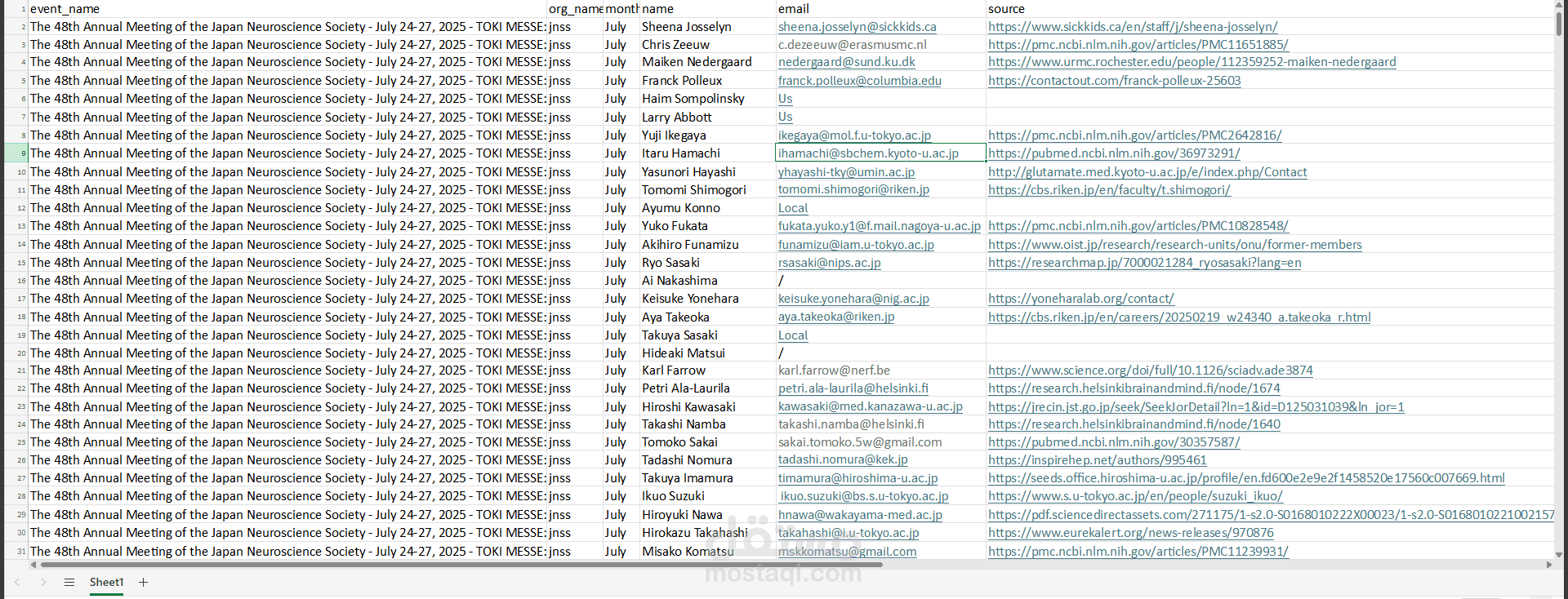Select the event_name header cell
The height and width of the screenshot is (599, 1568).
(x=287, y=9)
